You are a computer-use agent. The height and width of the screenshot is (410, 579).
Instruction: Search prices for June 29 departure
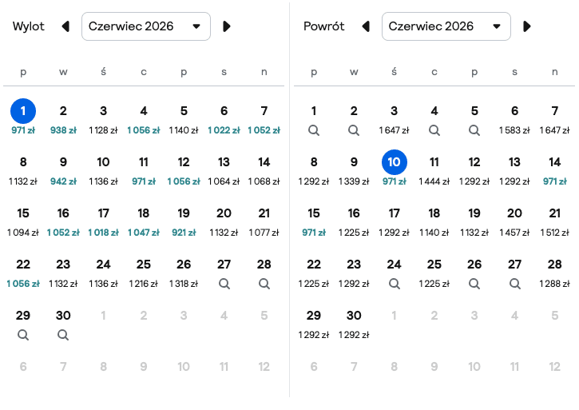pos(23,335)
